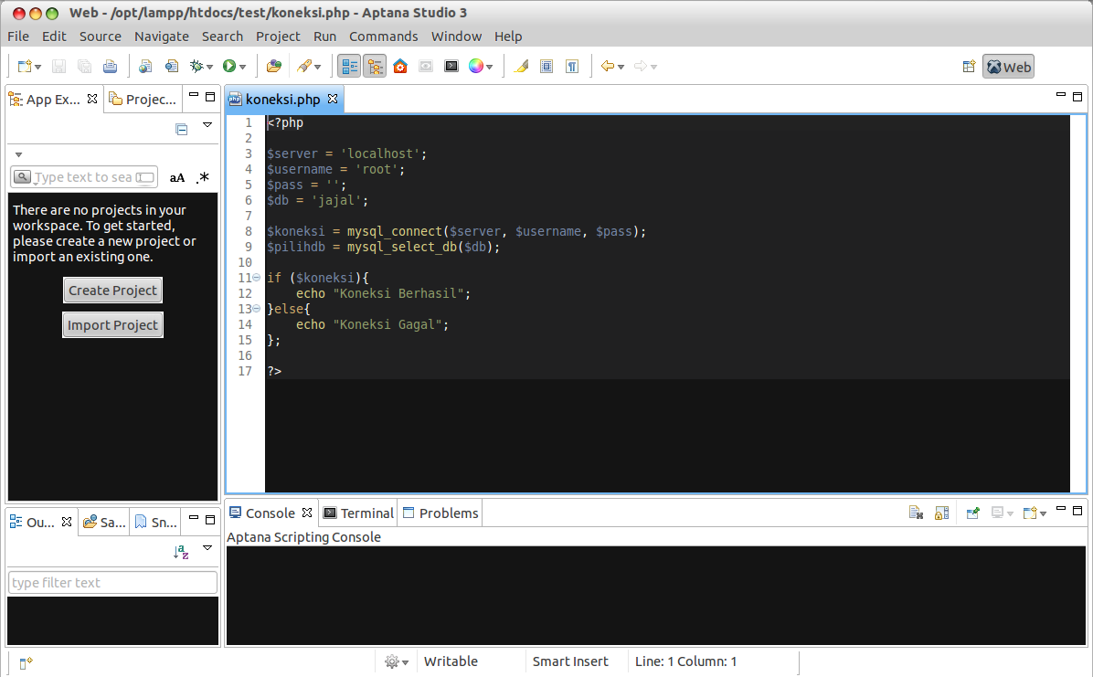Switch to the Project Explorer tab

[143, 99]
